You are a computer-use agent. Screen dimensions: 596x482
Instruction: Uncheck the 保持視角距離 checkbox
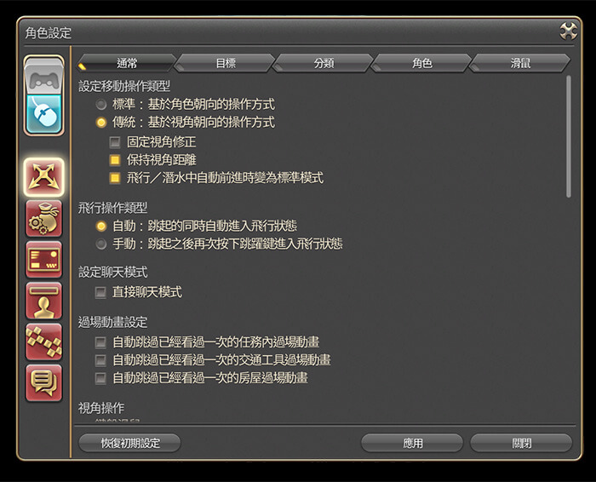pos(115,160)
